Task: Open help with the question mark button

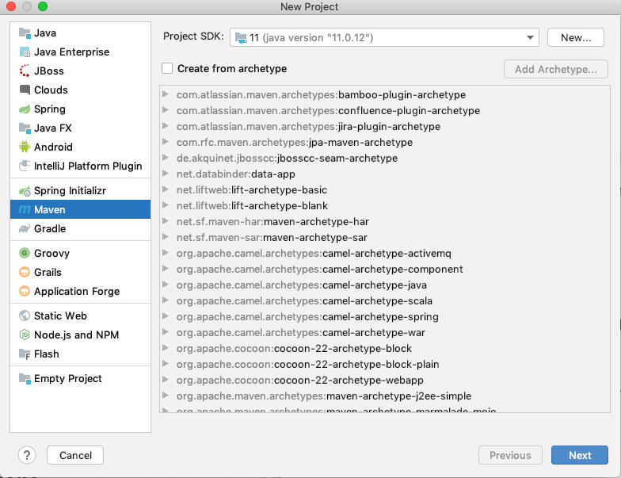Action: pos(27,455)
